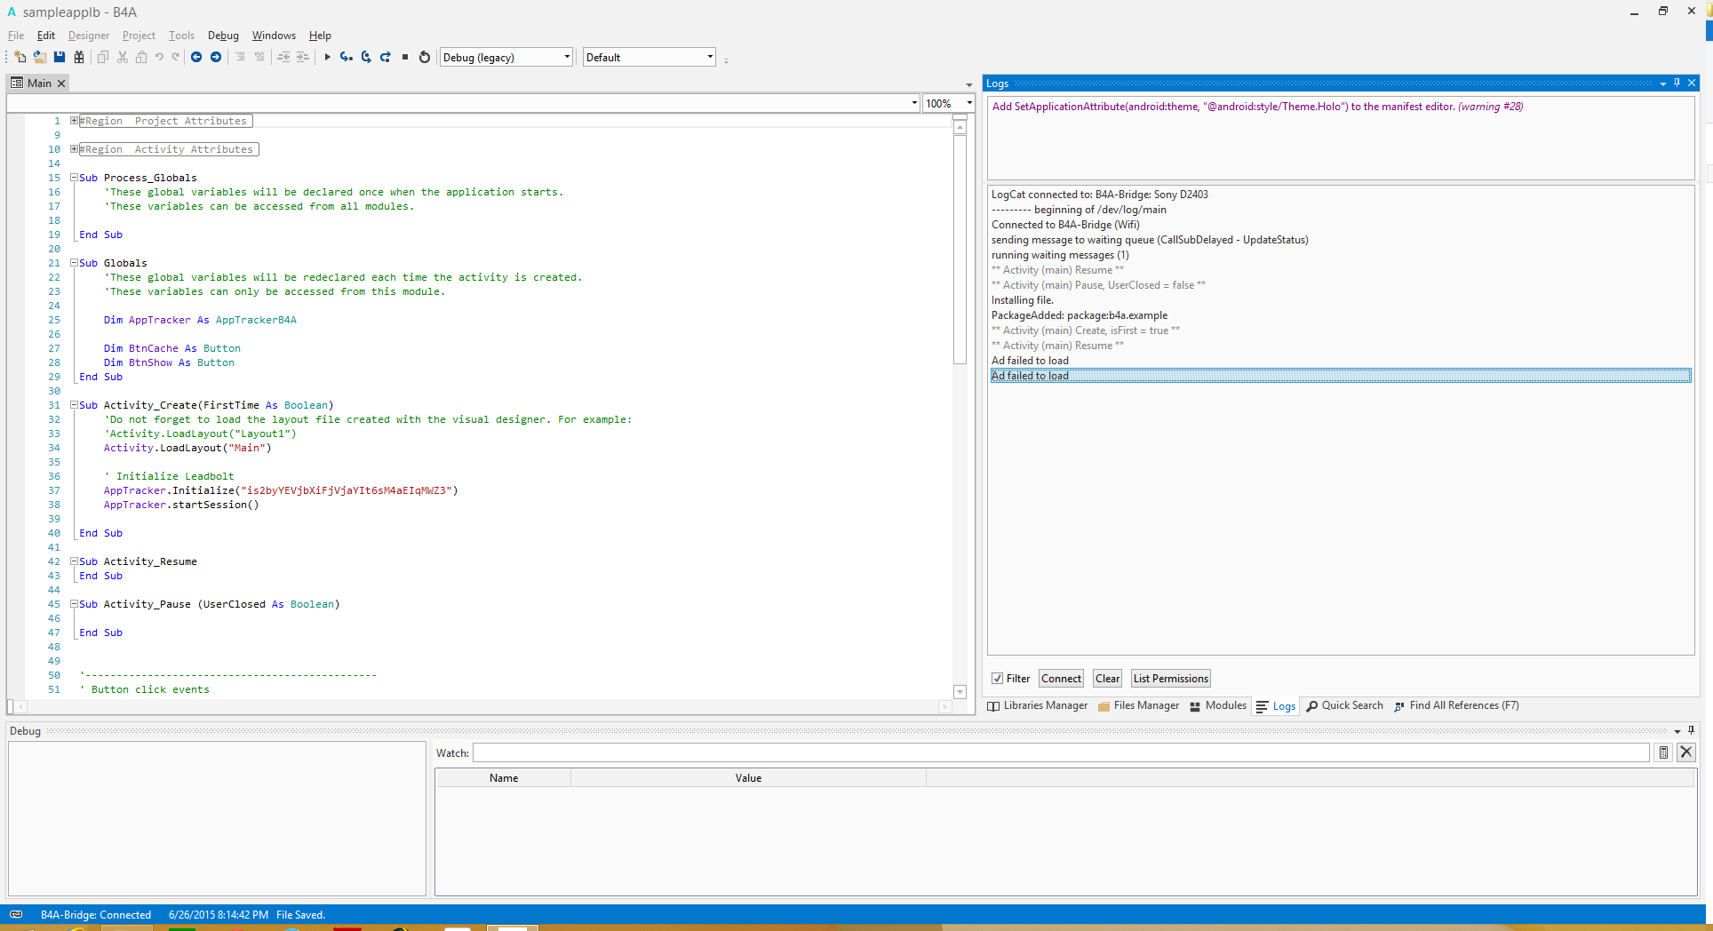Click the Save file toolbar icon

tap(60, 58)
